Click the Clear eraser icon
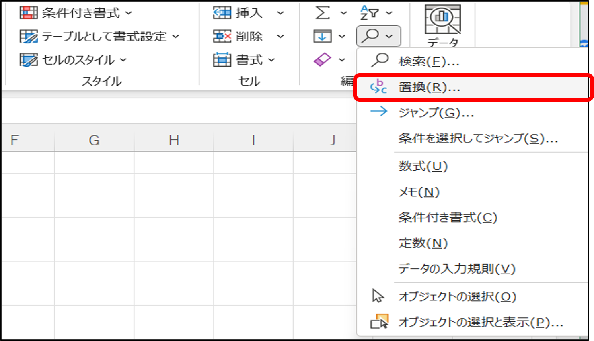The height and width of the screenshot is (341, 594). point(322,60)
